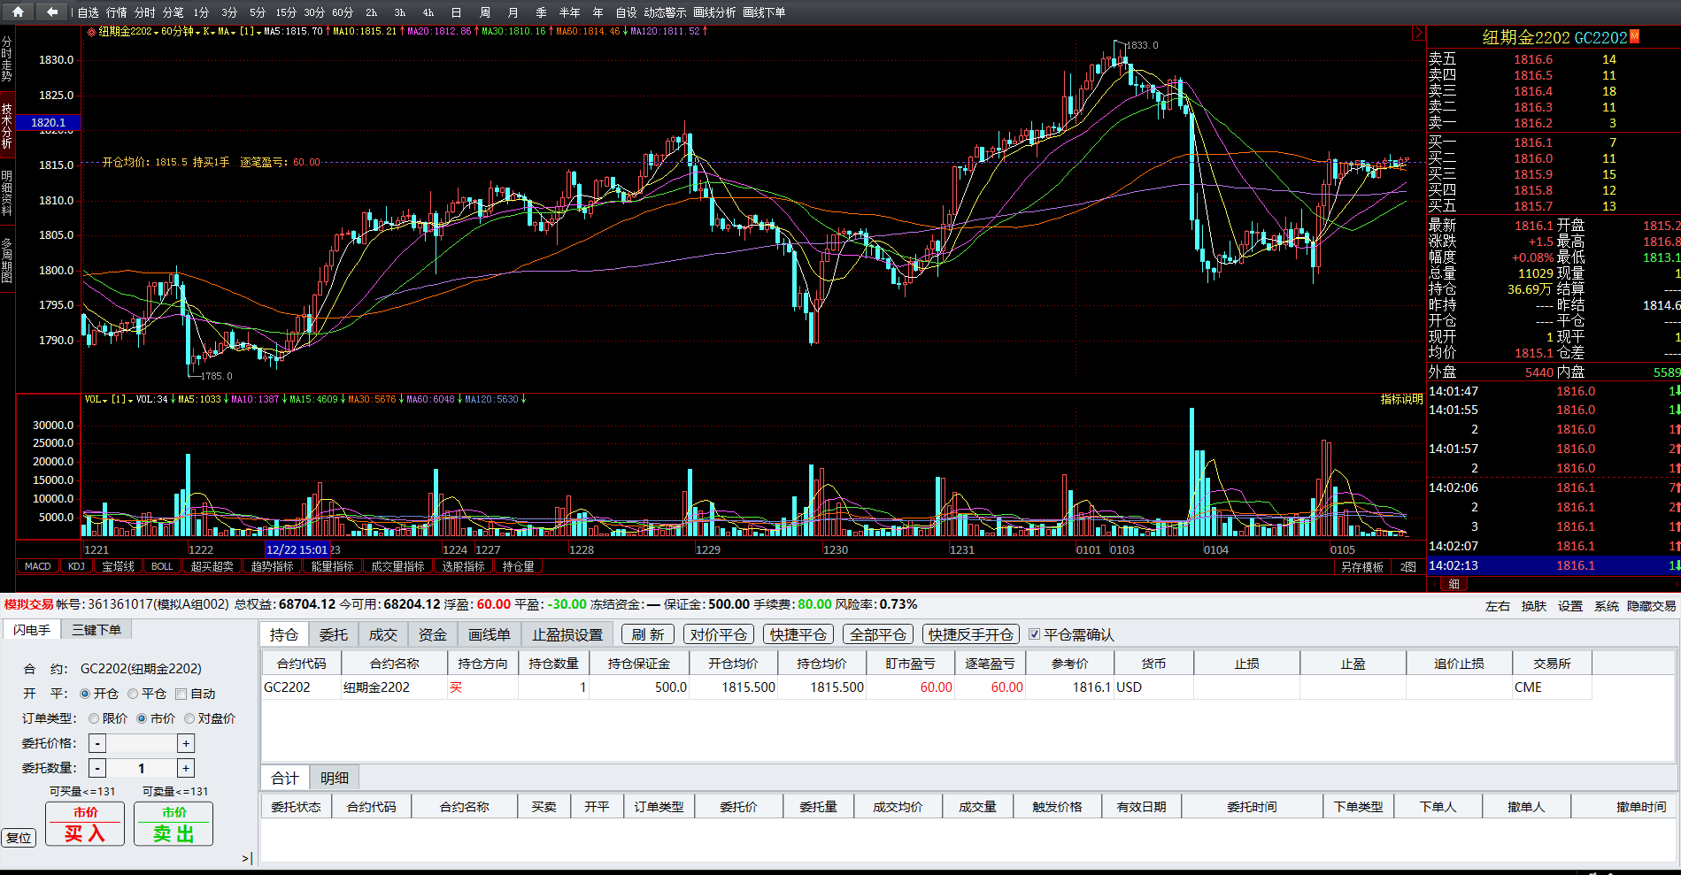Click the 刷新 button
This screenshot has height=875, width=1681.
(648, 634)
